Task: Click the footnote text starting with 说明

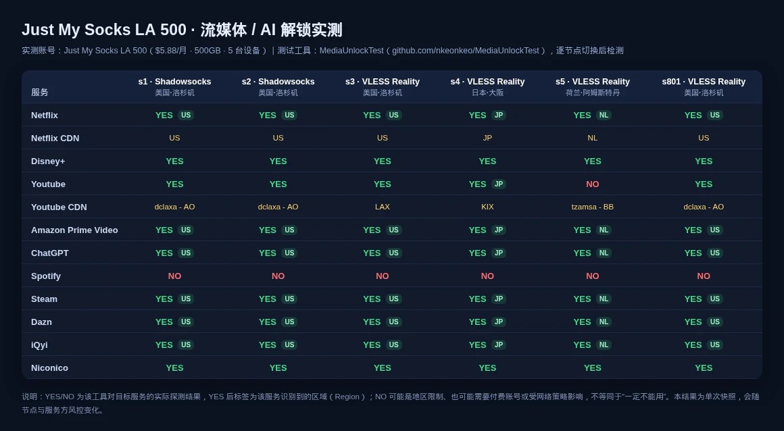Action: pyautogui.click(x=391, y=403)
